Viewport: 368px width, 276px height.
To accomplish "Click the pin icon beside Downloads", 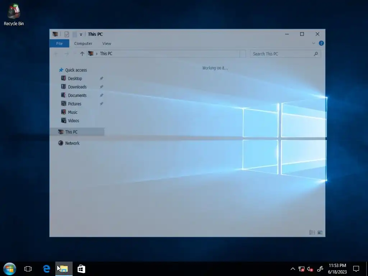I will pyautogui.click(x=101, y=87).
